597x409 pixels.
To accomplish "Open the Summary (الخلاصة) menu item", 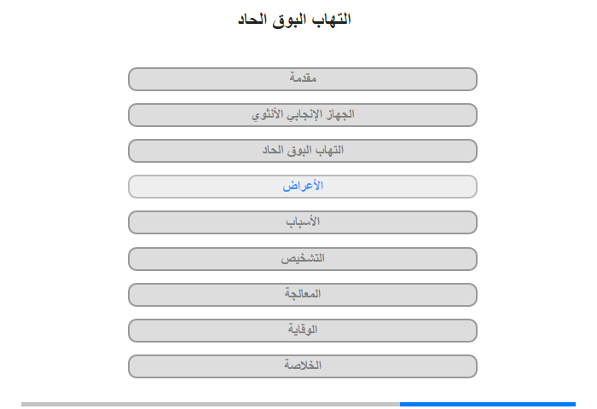I will (303, 366).
